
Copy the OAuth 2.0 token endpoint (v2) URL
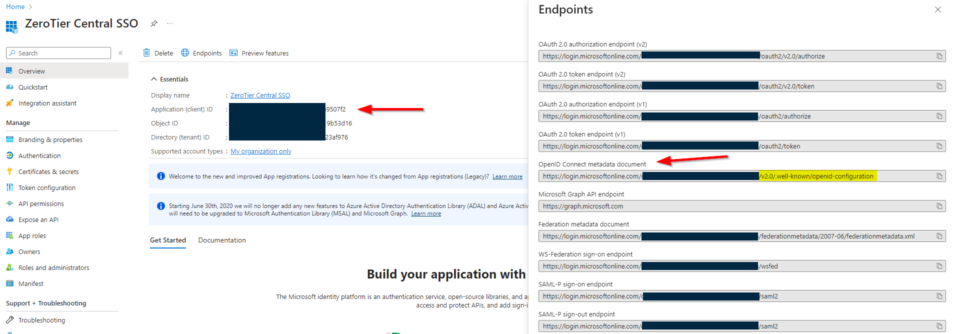939,86
